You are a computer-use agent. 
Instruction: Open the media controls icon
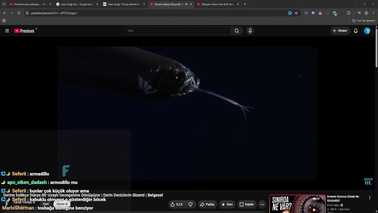coord(359,13)
